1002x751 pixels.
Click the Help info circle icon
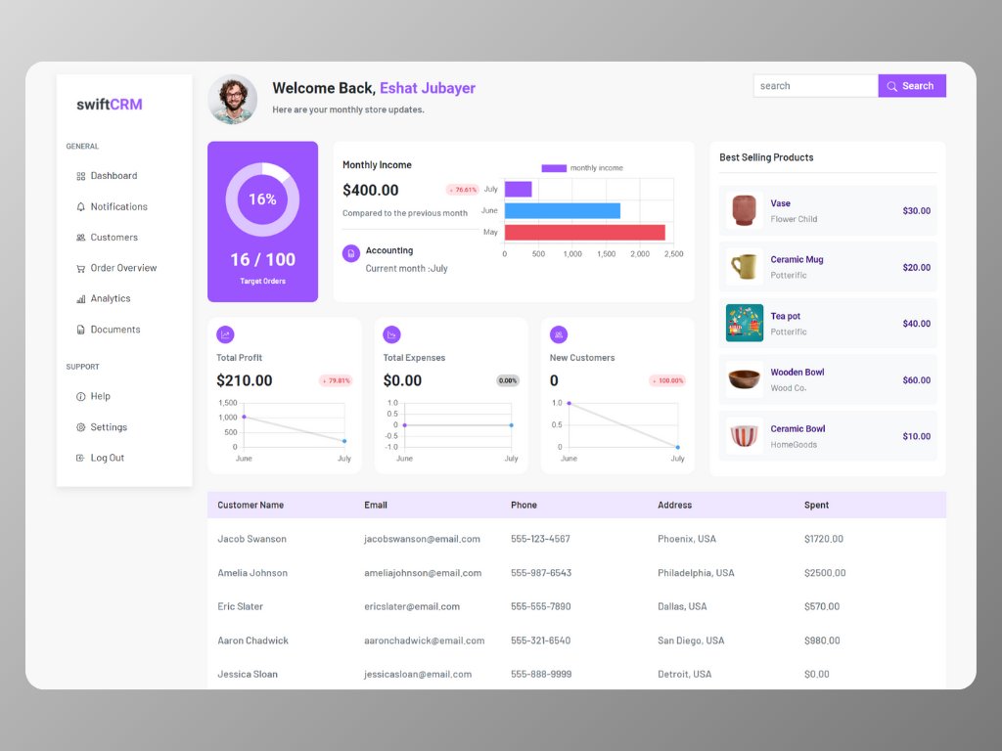pos(80,397)
